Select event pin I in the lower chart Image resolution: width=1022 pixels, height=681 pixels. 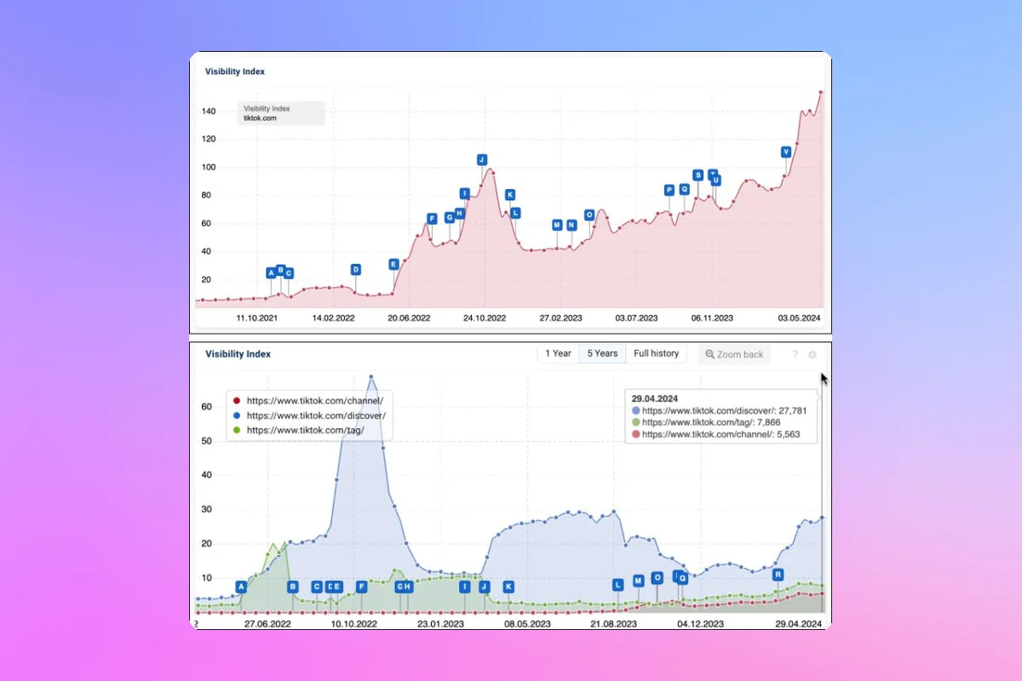coord(465,587)
